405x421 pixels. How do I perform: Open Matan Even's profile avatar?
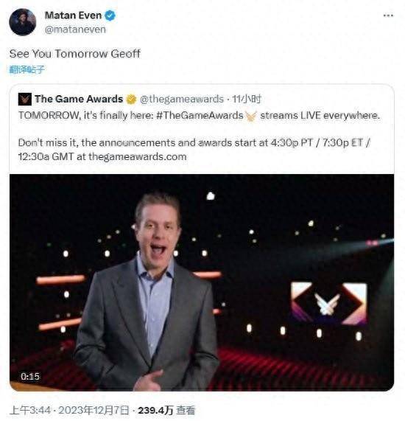23,22
